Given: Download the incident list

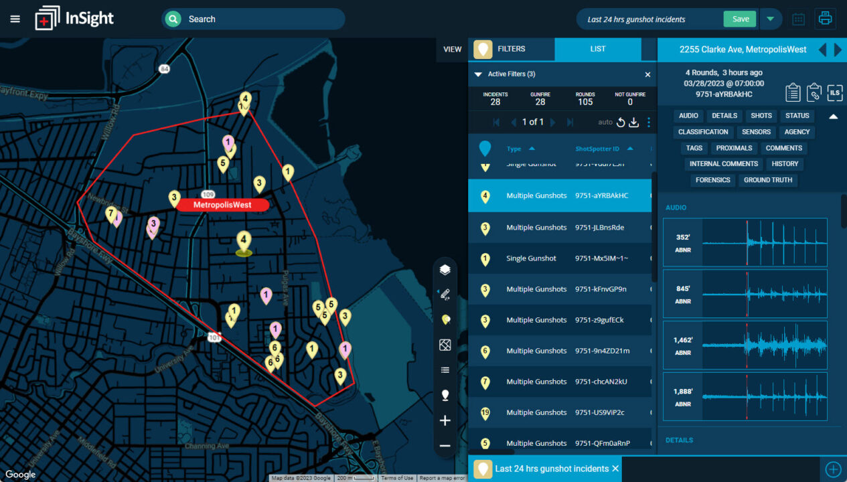Looking at the screenshot, I should click(x=634, y=123).
